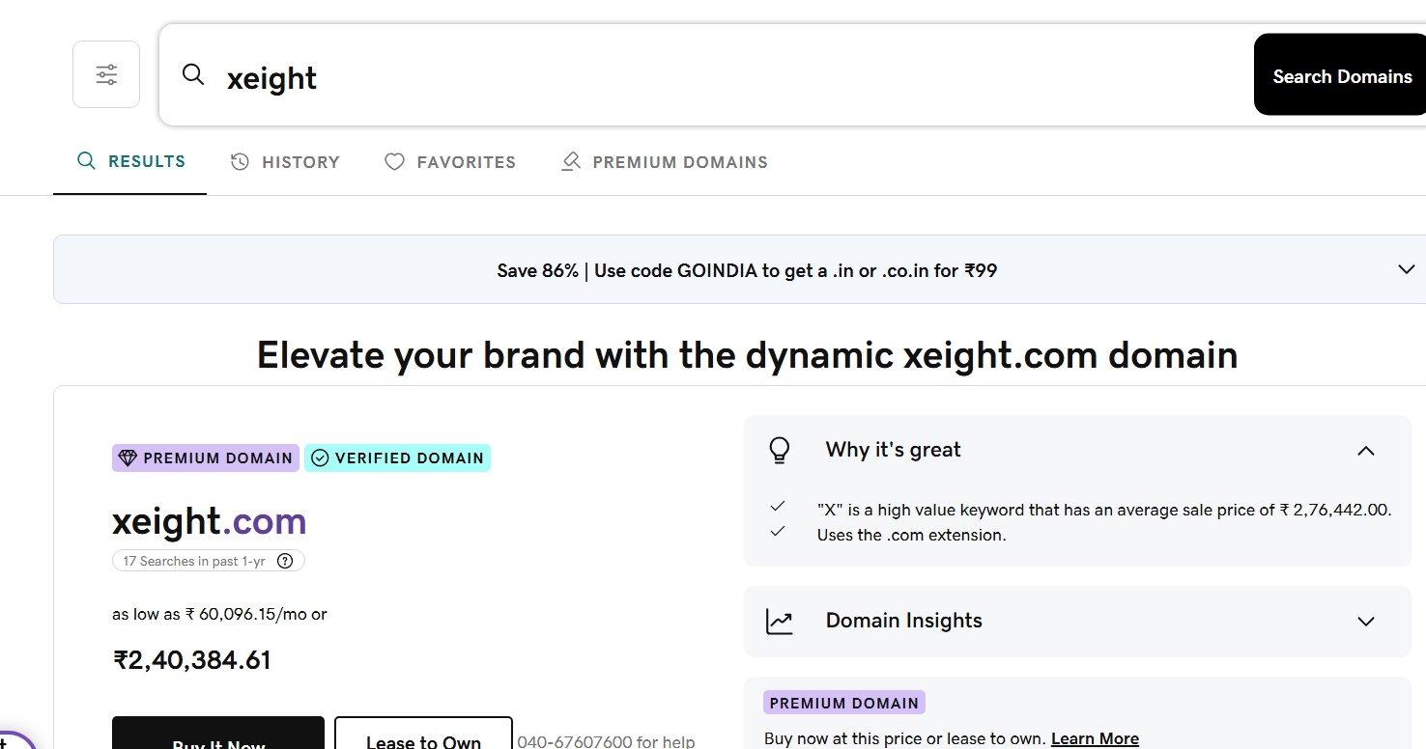The width and height of the screenshot is (1426, 749).
Task: Open the search filters settings icon
Action: coord(106,74)
